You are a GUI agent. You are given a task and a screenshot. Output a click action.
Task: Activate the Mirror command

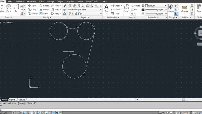pyautogui.click(x=44, y=9)
